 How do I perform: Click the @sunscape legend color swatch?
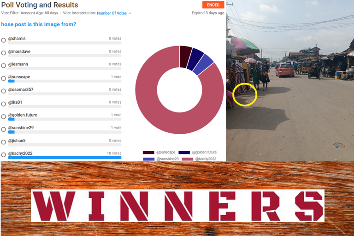[148, 153]
